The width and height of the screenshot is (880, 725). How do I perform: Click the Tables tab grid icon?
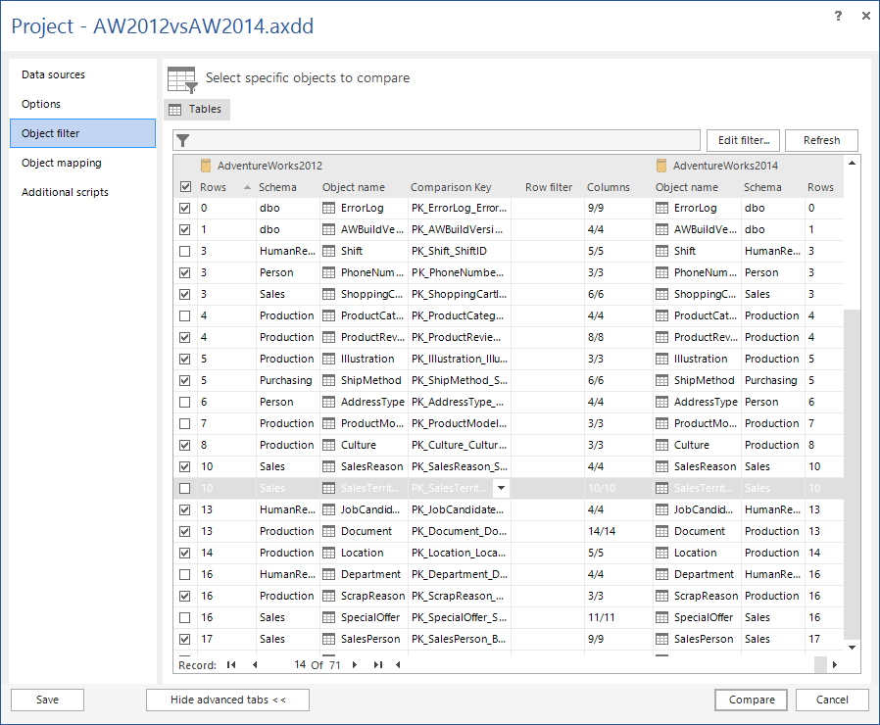click(175, 110)
